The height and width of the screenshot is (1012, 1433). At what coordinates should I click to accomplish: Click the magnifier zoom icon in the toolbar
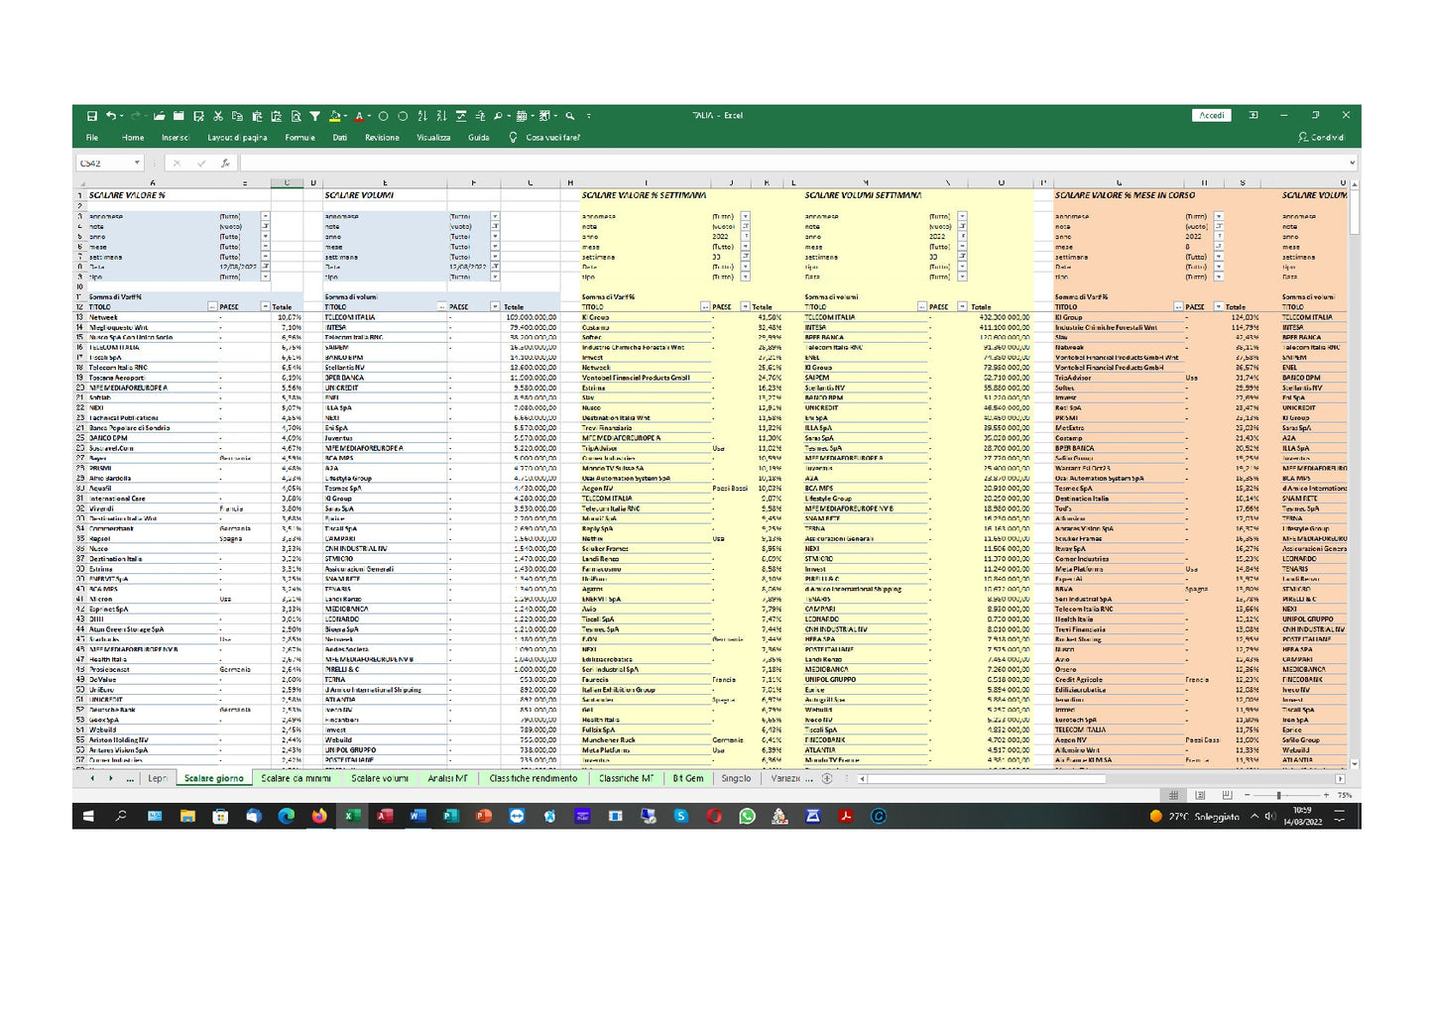[x=570, y=116]
